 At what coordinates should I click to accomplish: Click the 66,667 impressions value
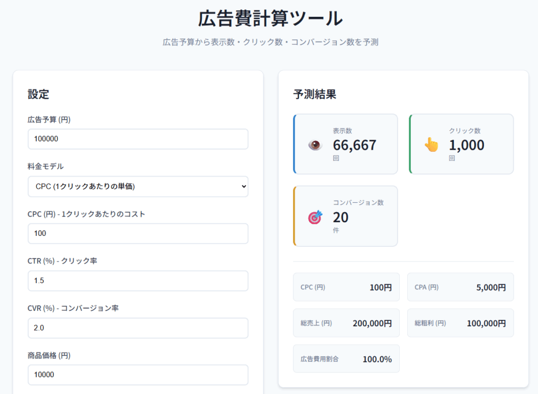tap(355, 145)
